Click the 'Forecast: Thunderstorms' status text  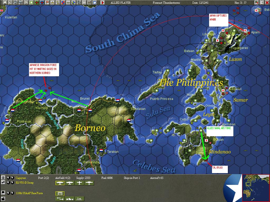coord(166,3)
